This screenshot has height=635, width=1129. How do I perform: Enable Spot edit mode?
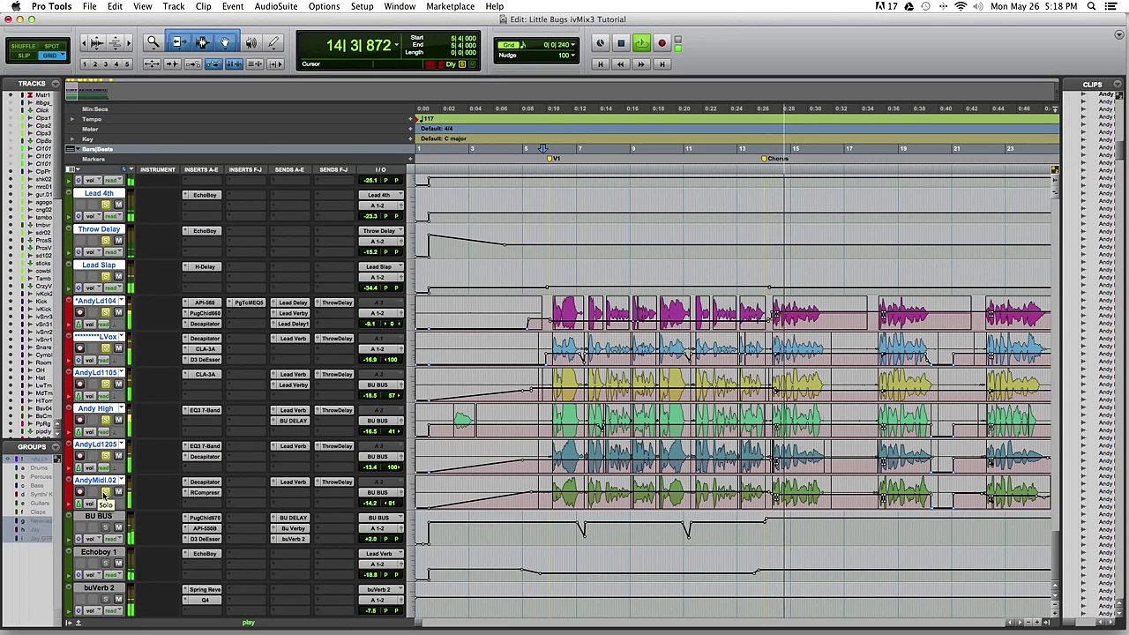[x=52, y=46]
